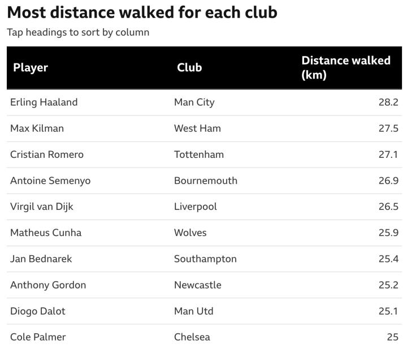Select the Southampton club cell
The image size is (407, 348).
tap(205, 259)
